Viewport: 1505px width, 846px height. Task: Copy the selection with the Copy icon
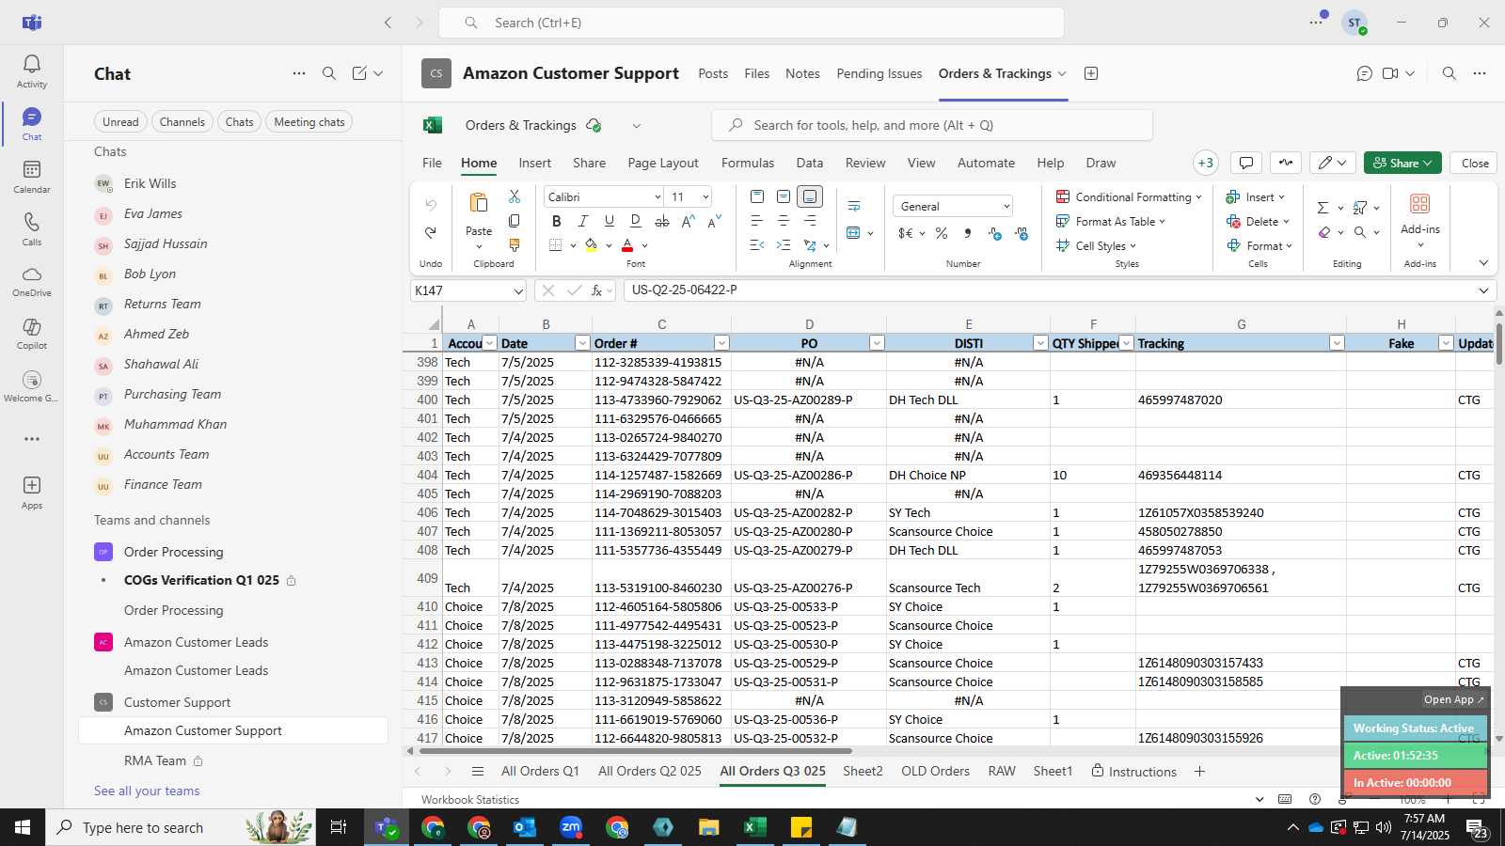[515, 221]
